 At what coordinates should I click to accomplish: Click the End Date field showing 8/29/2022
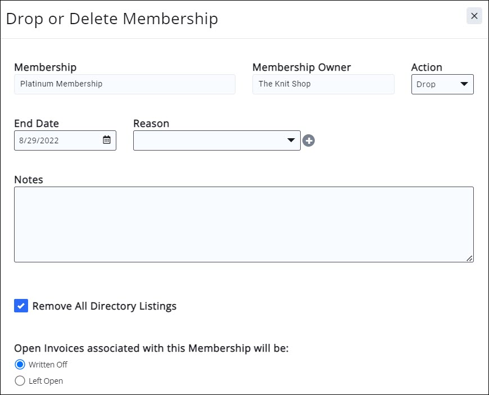pos(56,140)
